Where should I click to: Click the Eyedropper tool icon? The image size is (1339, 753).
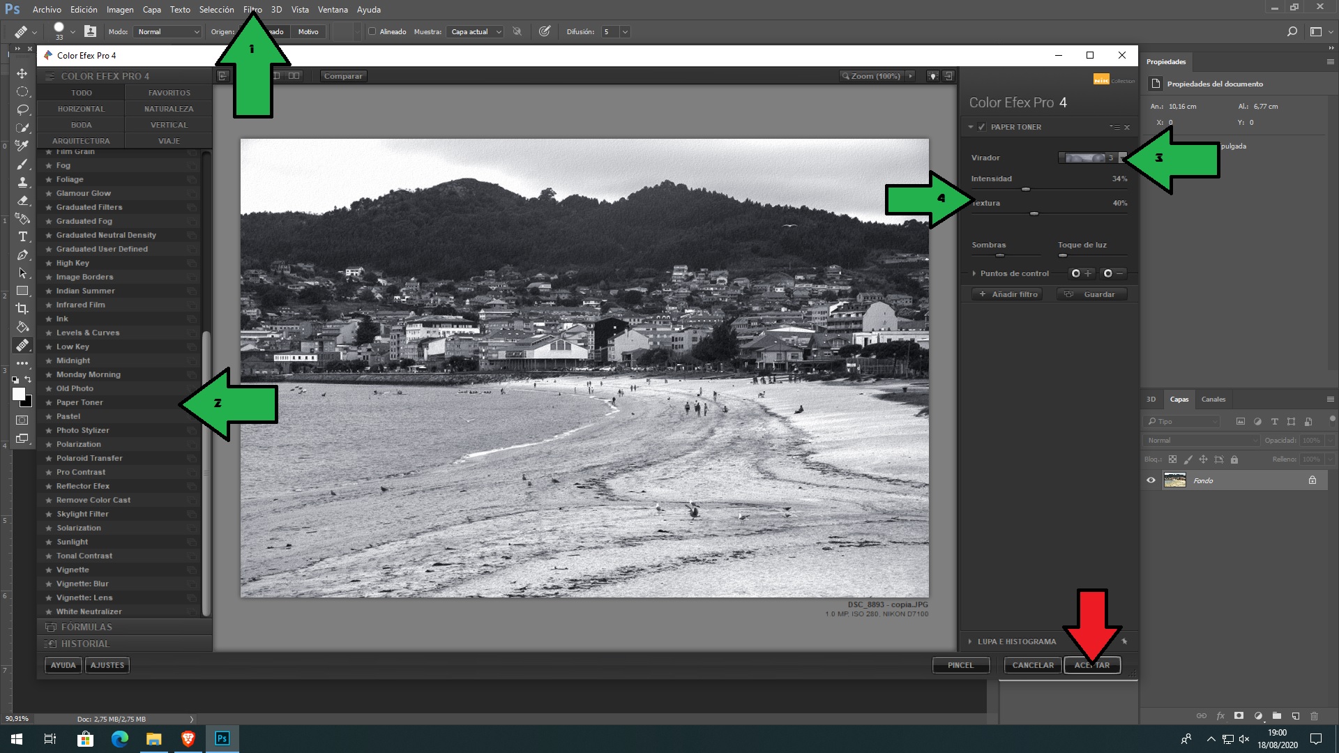23,145
